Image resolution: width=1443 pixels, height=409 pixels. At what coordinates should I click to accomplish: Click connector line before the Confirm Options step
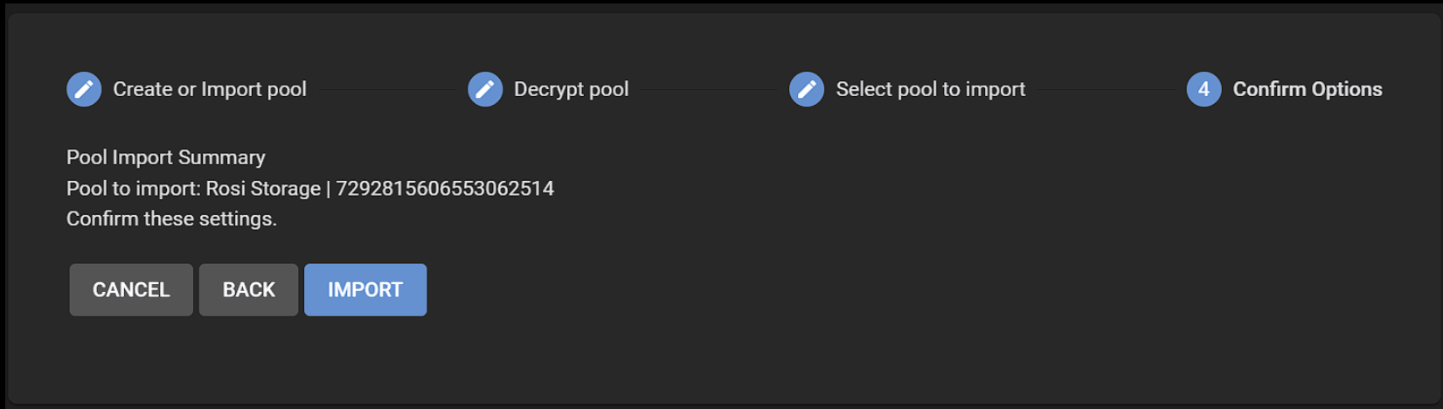point(1106,89)
